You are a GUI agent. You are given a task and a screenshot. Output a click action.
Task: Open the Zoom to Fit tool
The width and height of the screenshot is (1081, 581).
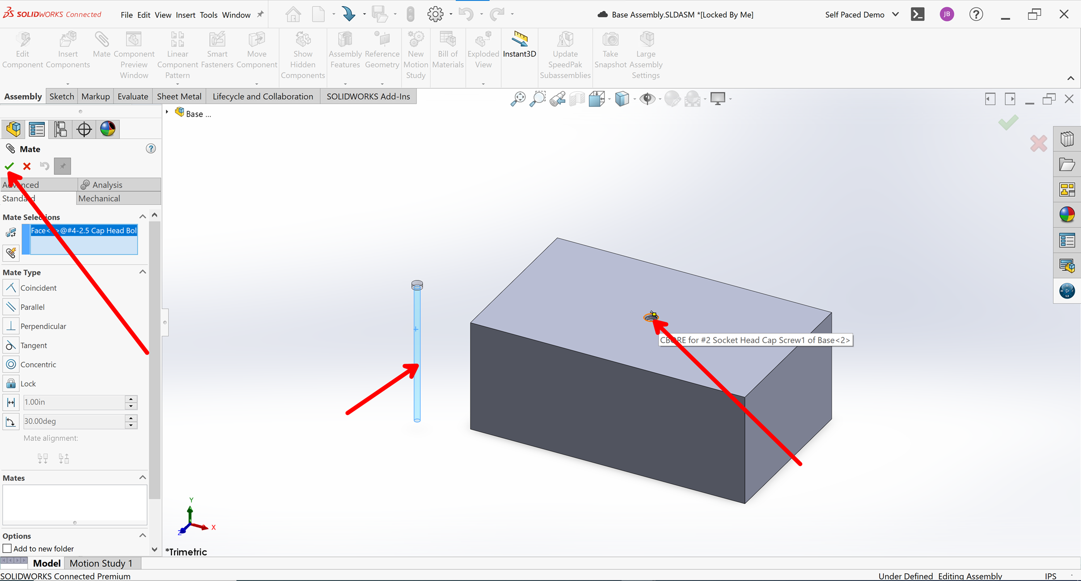[x=518, y=99]
